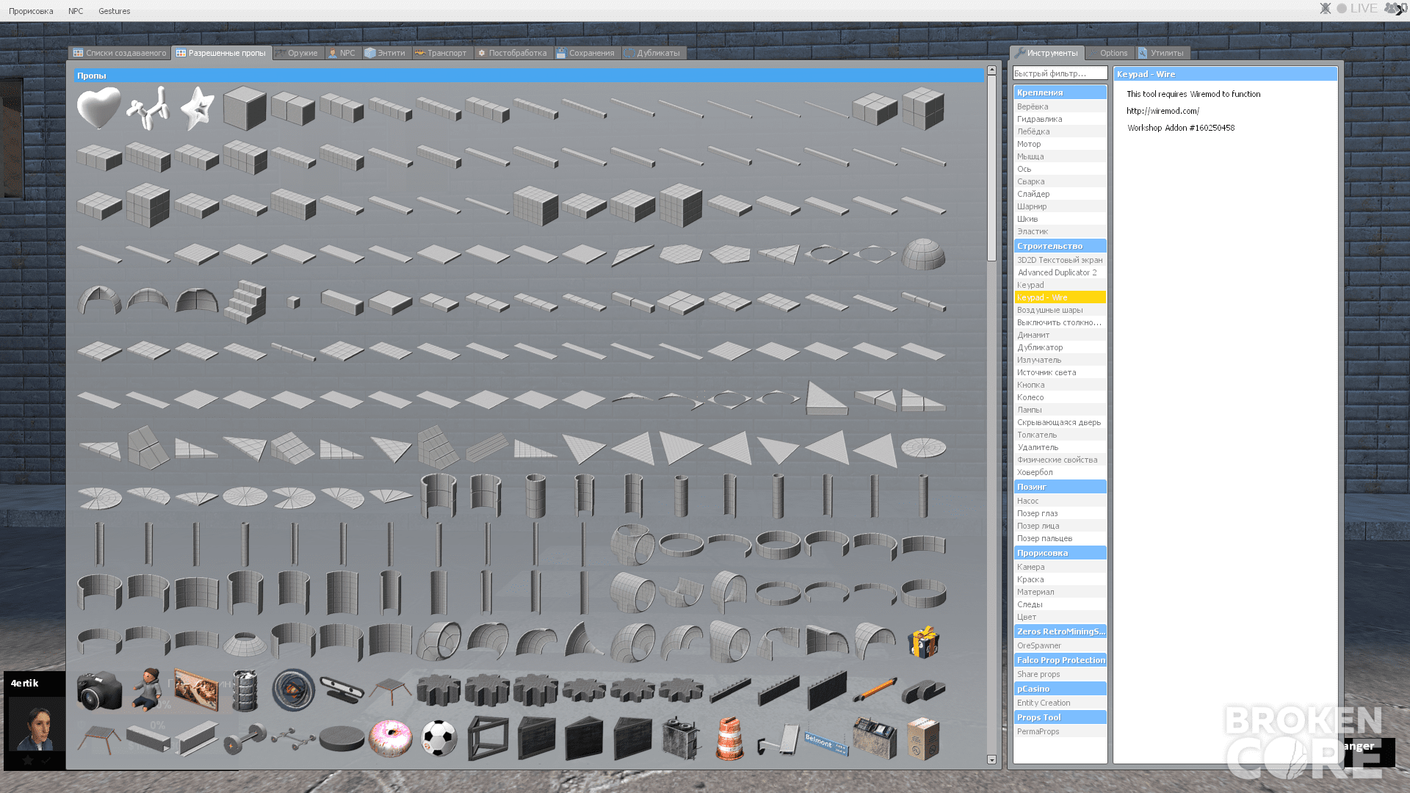
Task: Open the Дубликаты tab
Action: pyautogui.click(x=652, y=53)
